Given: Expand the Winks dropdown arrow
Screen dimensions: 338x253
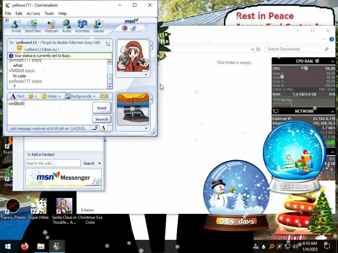Looking at the screenshot, I should (x=59, y=97).
